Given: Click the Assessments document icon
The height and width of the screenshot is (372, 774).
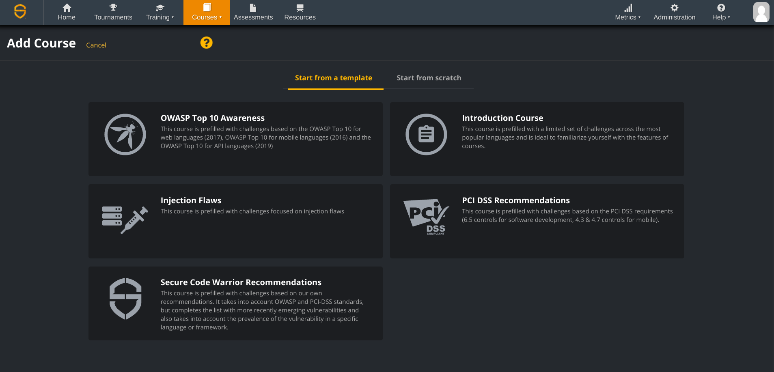Looking at the screenshot, I should pyautogui.click(x=253, y=7).
